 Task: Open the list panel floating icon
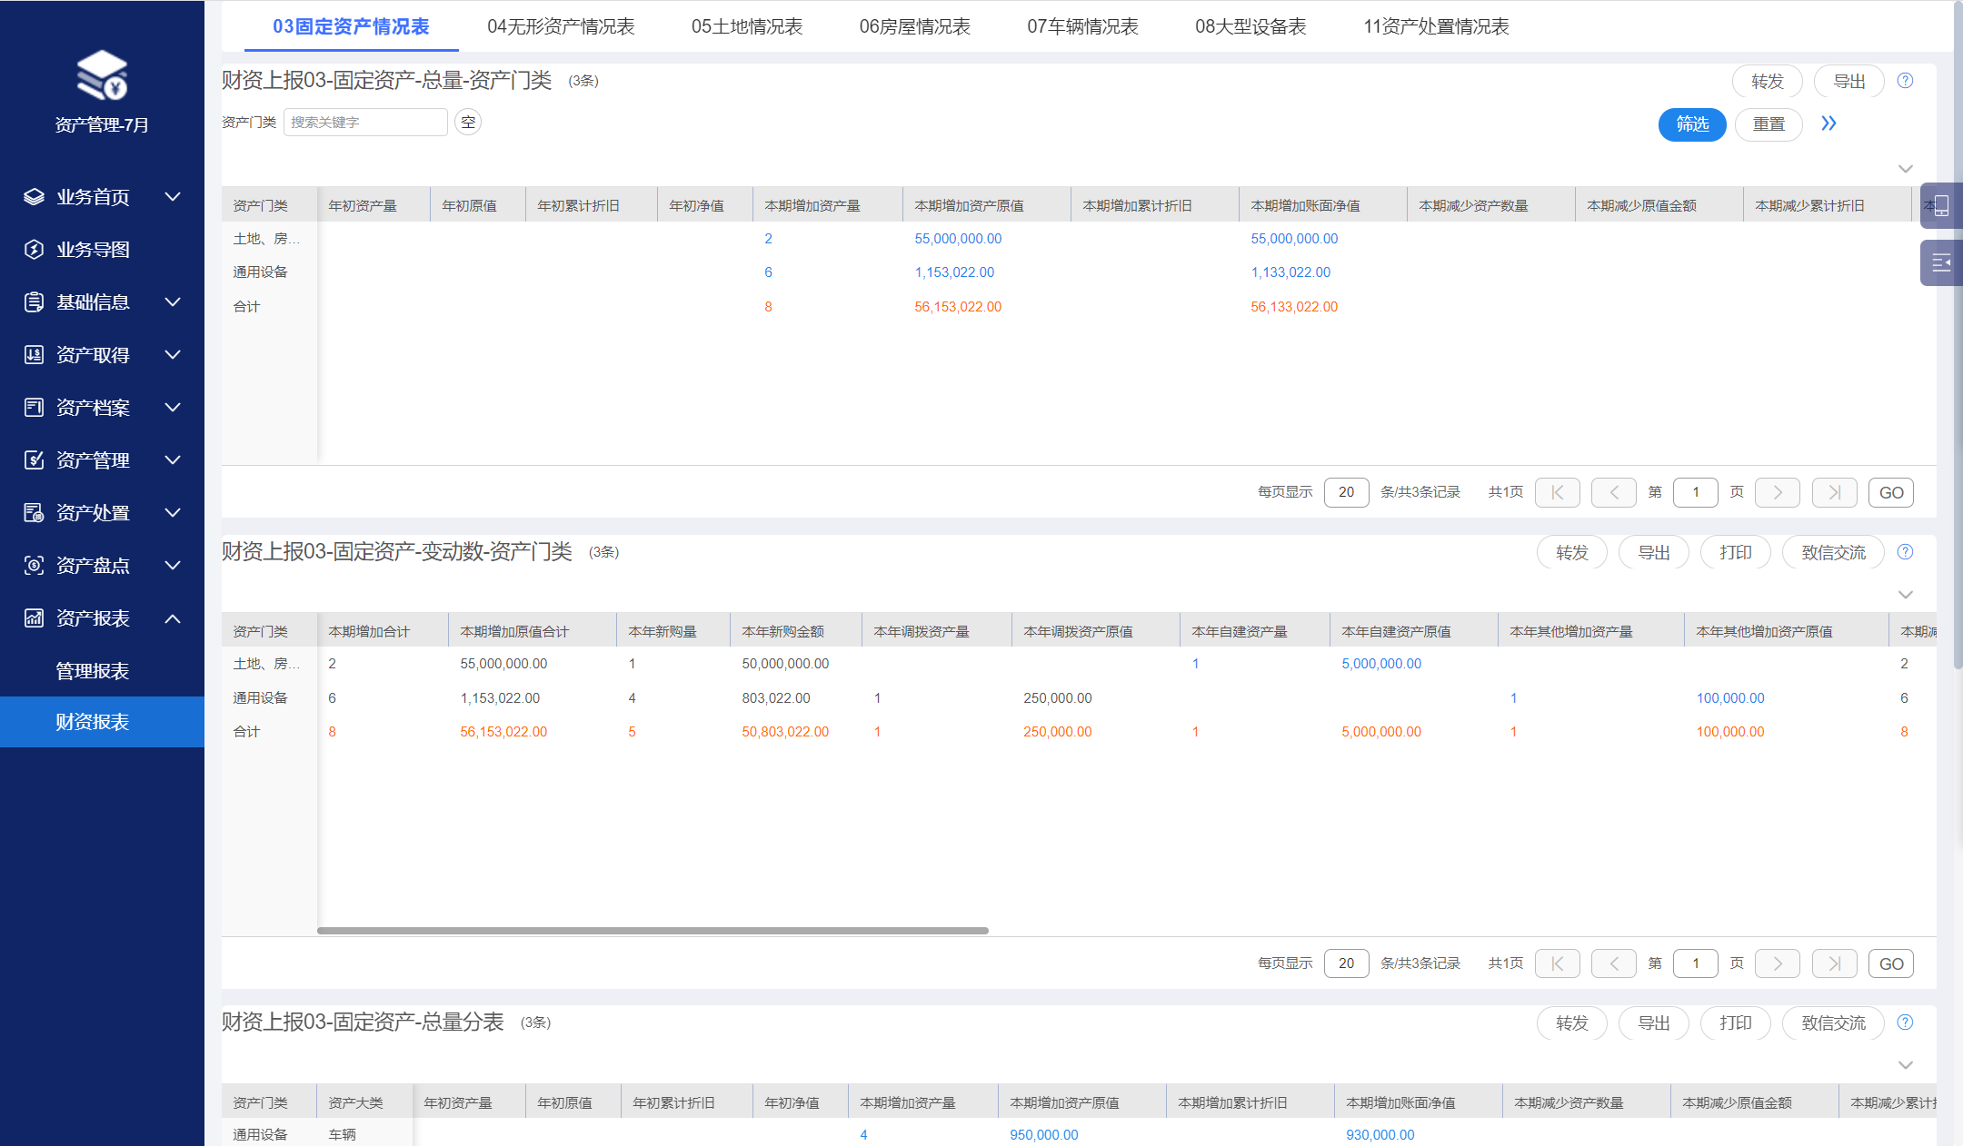[x=1940, y=263]
